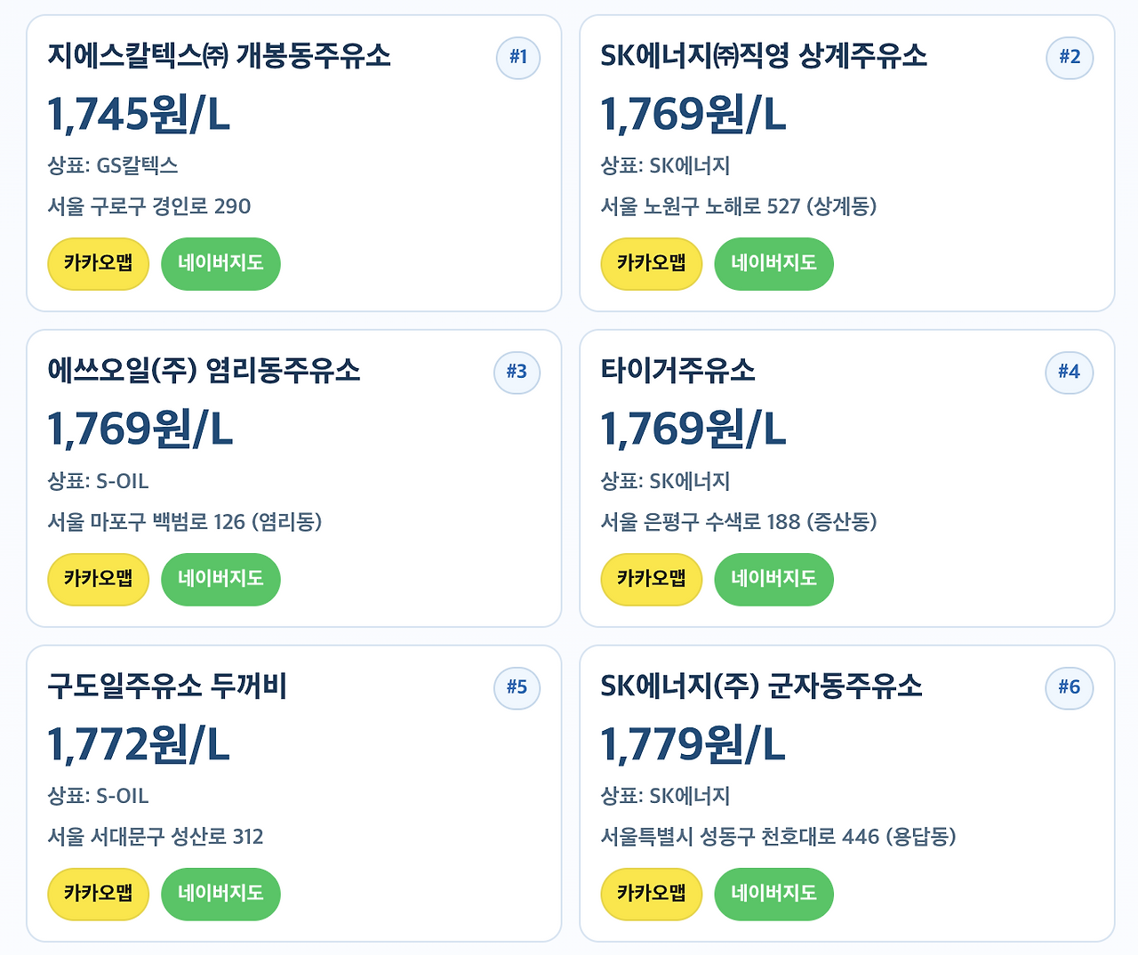Open 카카오맵 for SK에너지 군자동주유소

click(652, 894)
